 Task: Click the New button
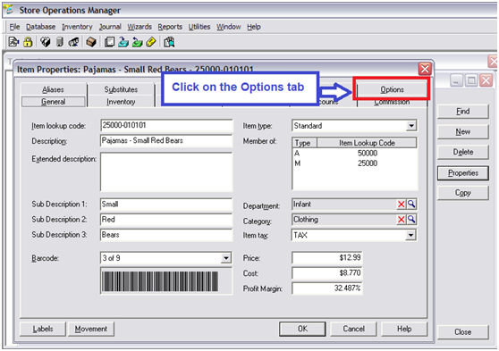pyautogui.click(x=462, y=131)
